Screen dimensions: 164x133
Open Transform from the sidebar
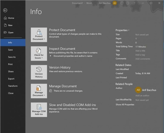pyautogui.click(x=13, y=86)
